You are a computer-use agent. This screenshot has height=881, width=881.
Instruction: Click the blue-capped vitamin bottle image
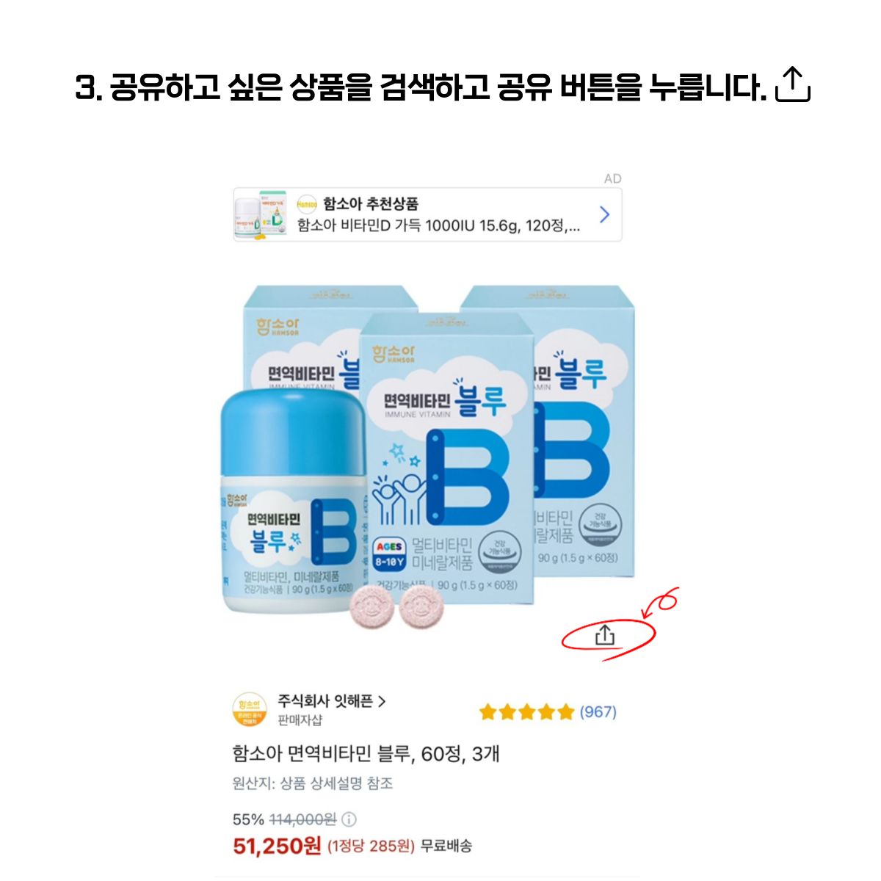click(292, 501)
